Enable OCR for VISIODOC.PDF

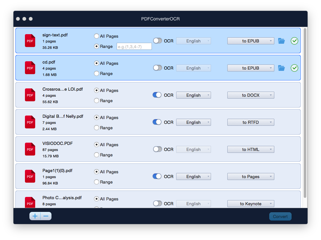point(157,149)
